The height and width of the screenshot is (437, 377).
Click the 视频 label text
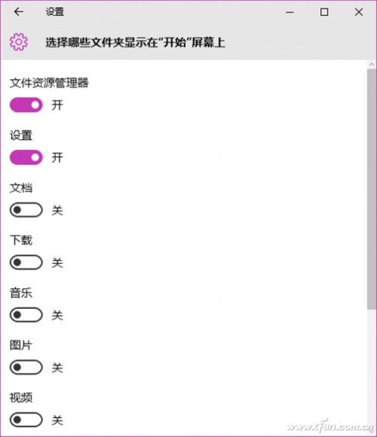click(x=21, y=397)
